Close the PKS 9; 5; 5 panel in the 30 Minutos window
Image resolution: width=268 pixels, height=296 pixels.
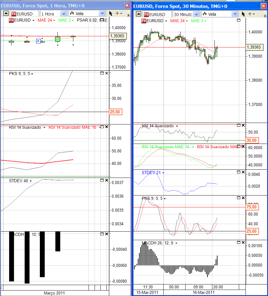coord(243,198)
